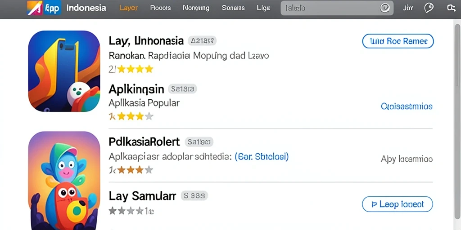Click the star rating under PdlkasiaRolert
Image resolution: width=461 pixels, height=230 pixels.
pos(131,169)
